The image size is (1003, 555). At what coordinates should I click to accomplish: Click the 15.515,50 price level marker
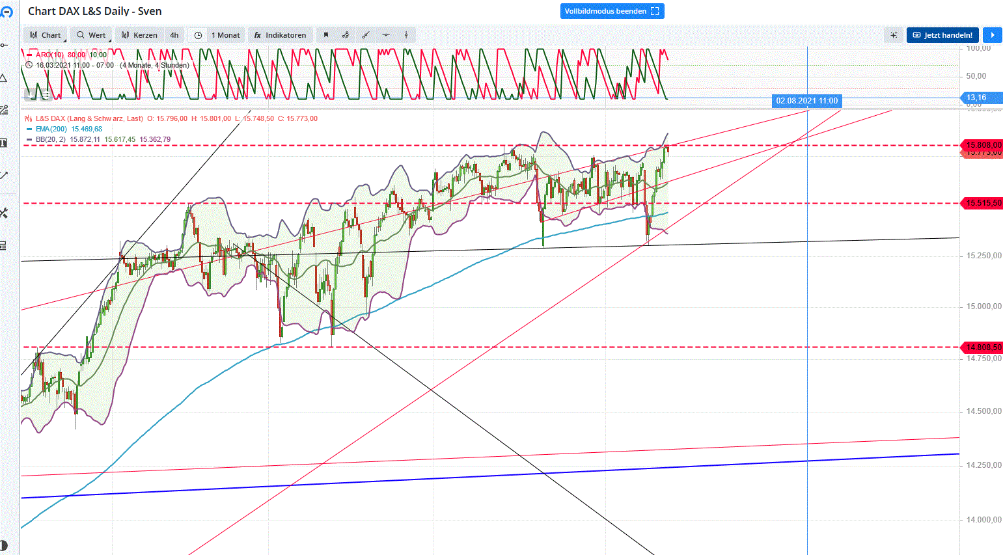tap(982, 203)
